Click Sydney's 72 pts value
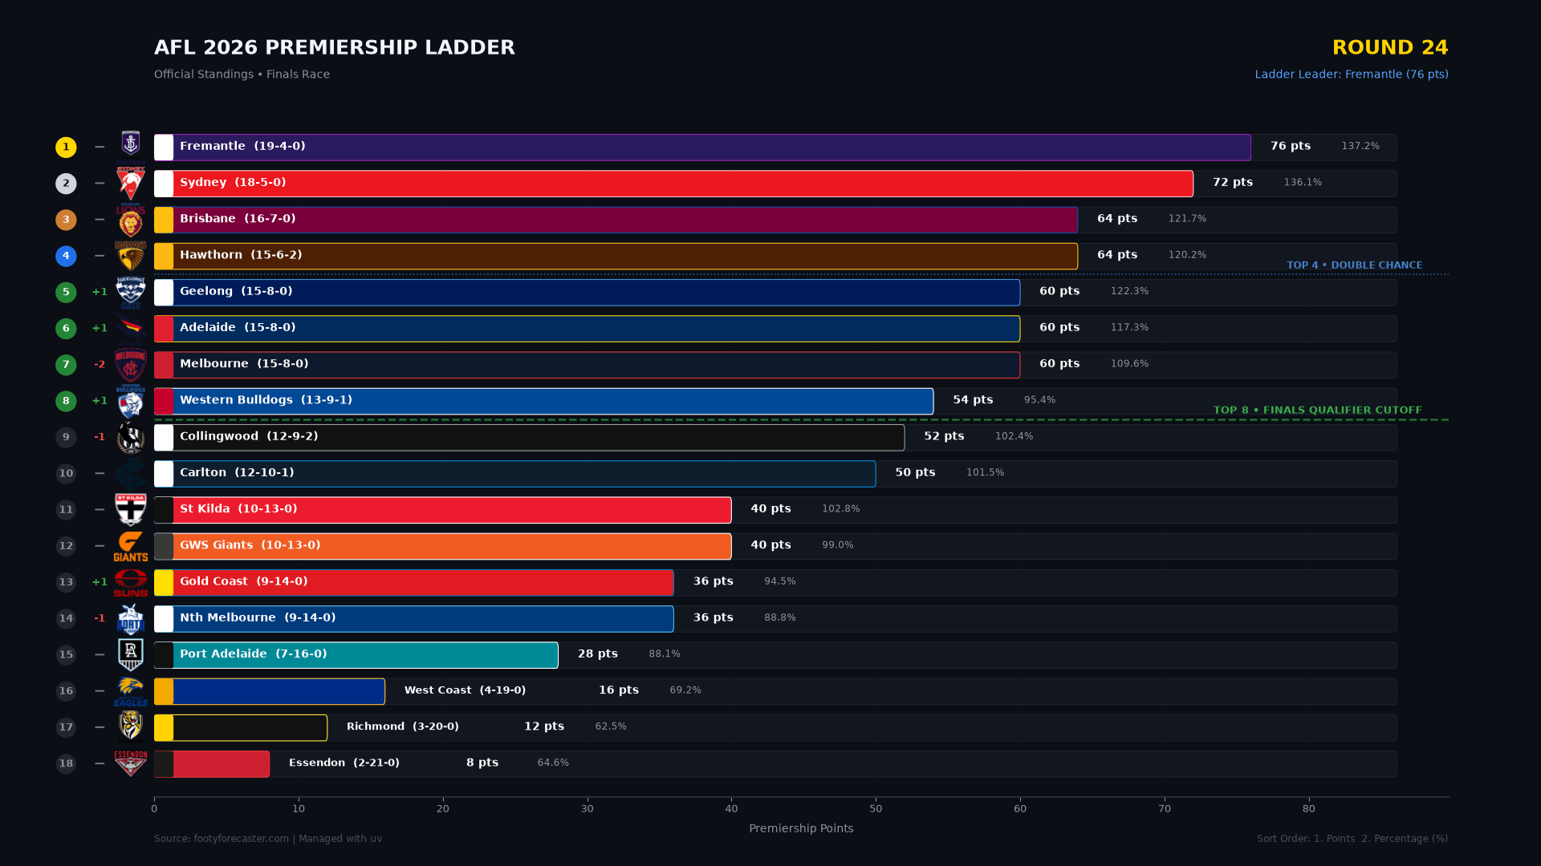This screenshot has height=866, width=1541. [1233, 182]
